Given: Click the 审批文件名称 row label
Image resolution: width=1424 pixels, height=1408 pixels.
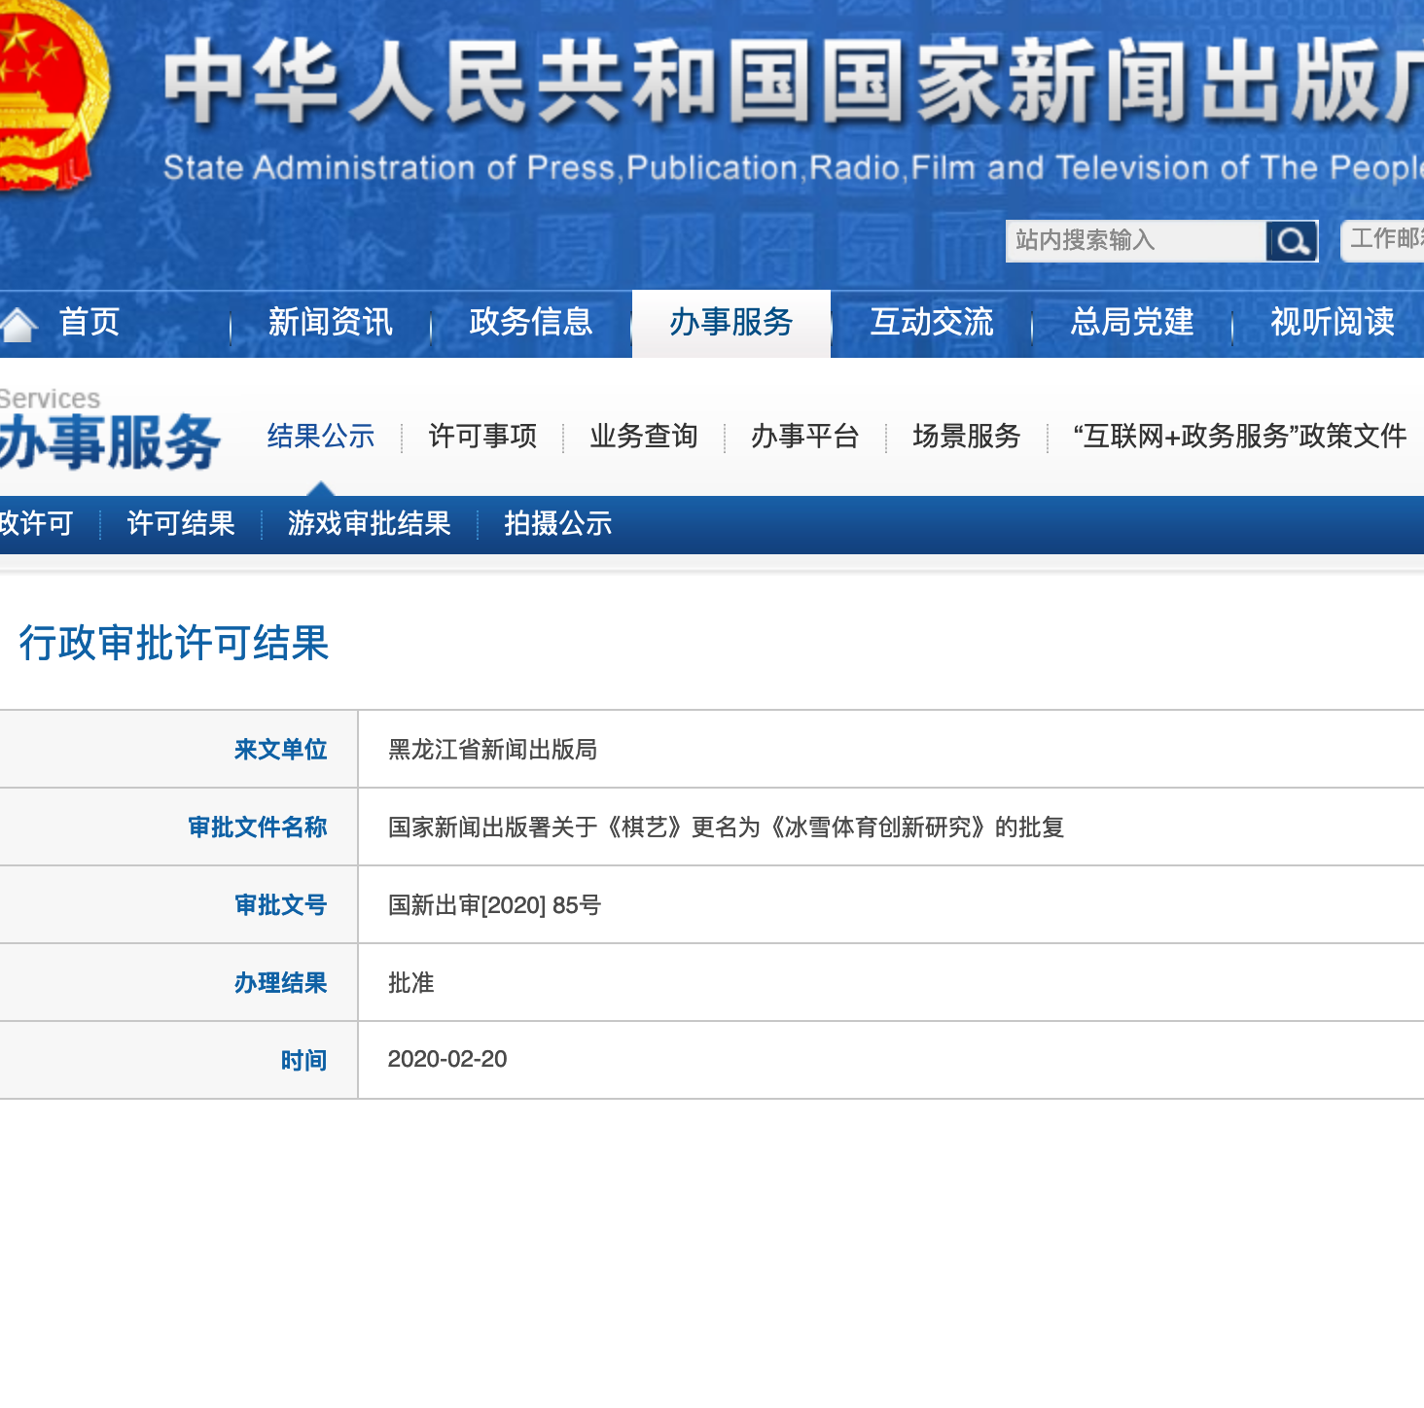Looking at the screenshot, I should pos(258,827).
